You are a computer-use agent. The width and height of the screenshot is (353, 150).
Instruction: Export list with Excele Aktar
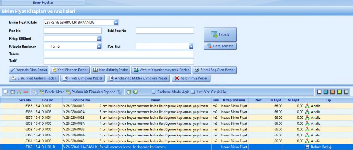point(51,92)
